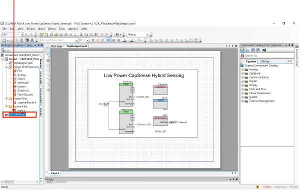
Task: Open the Debug configuration dropdown
Action: coord(147,34)
